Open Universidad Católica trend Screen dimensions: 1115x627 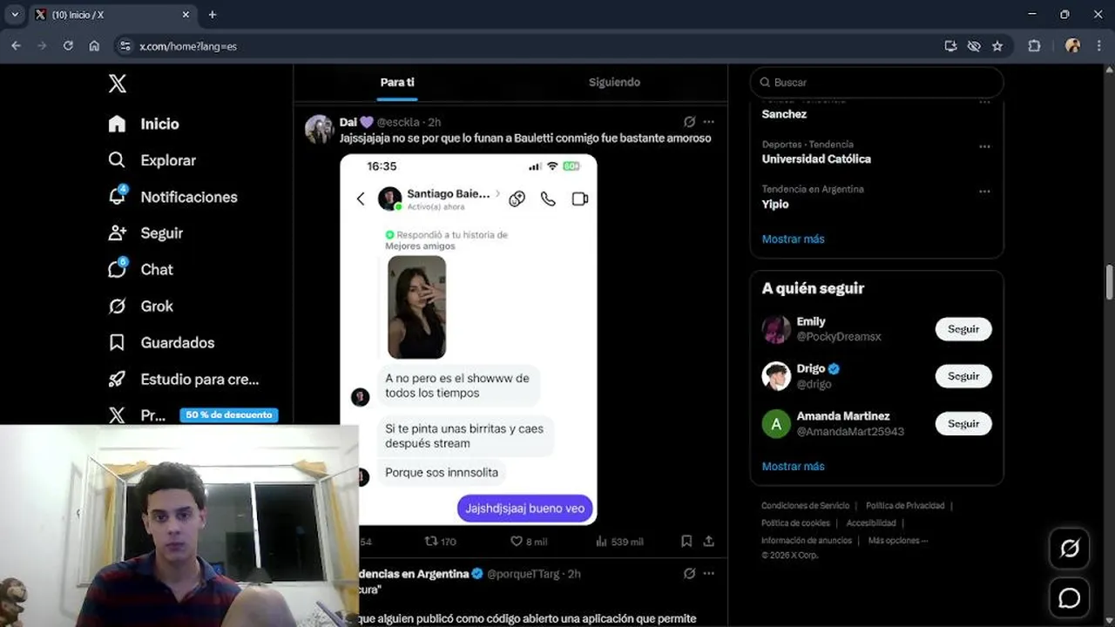click(816, 159)
